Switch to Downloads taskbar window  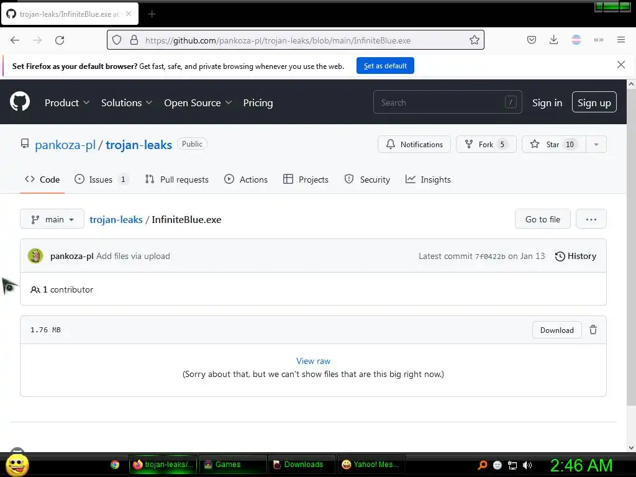coord(302,465)
